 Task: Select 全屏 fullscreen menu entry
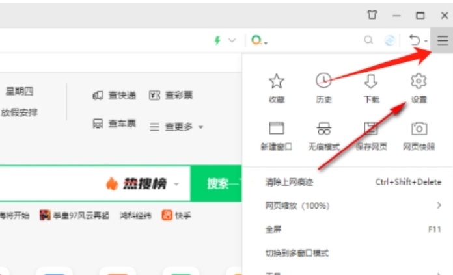(274, 229)
